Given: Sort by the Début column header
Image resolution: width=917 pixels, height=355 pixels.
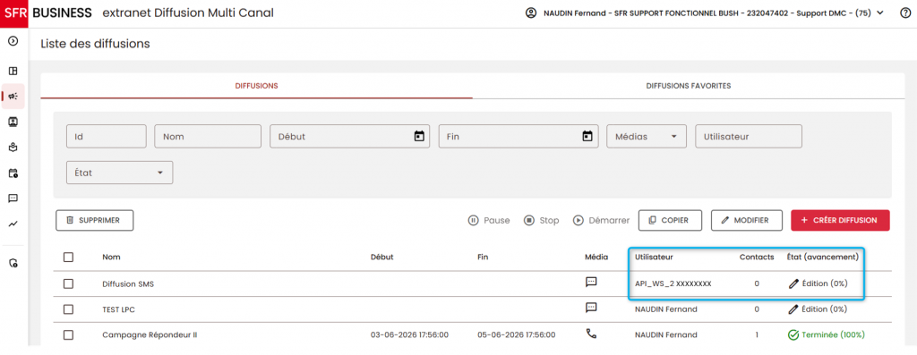Looking at the screenshot, I should coord(381,257).
